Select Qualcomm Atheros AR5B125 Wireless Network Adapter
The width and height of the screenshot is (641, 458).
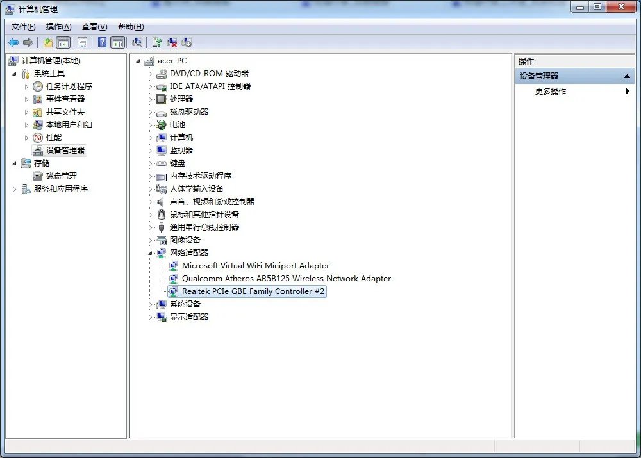click(x=286, y=279)
